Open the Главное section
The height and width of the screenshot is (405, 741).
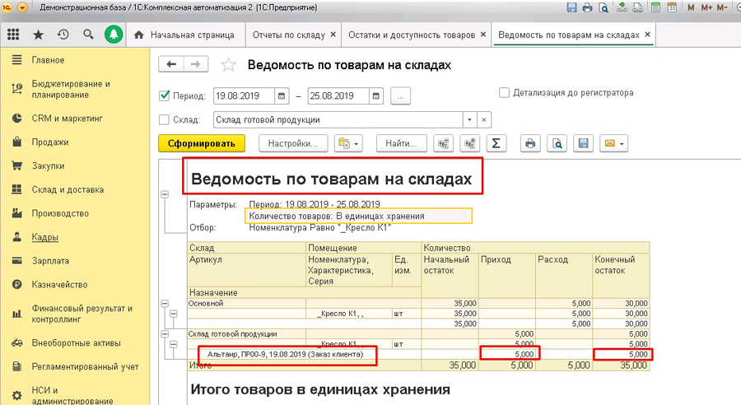point(48,60)
